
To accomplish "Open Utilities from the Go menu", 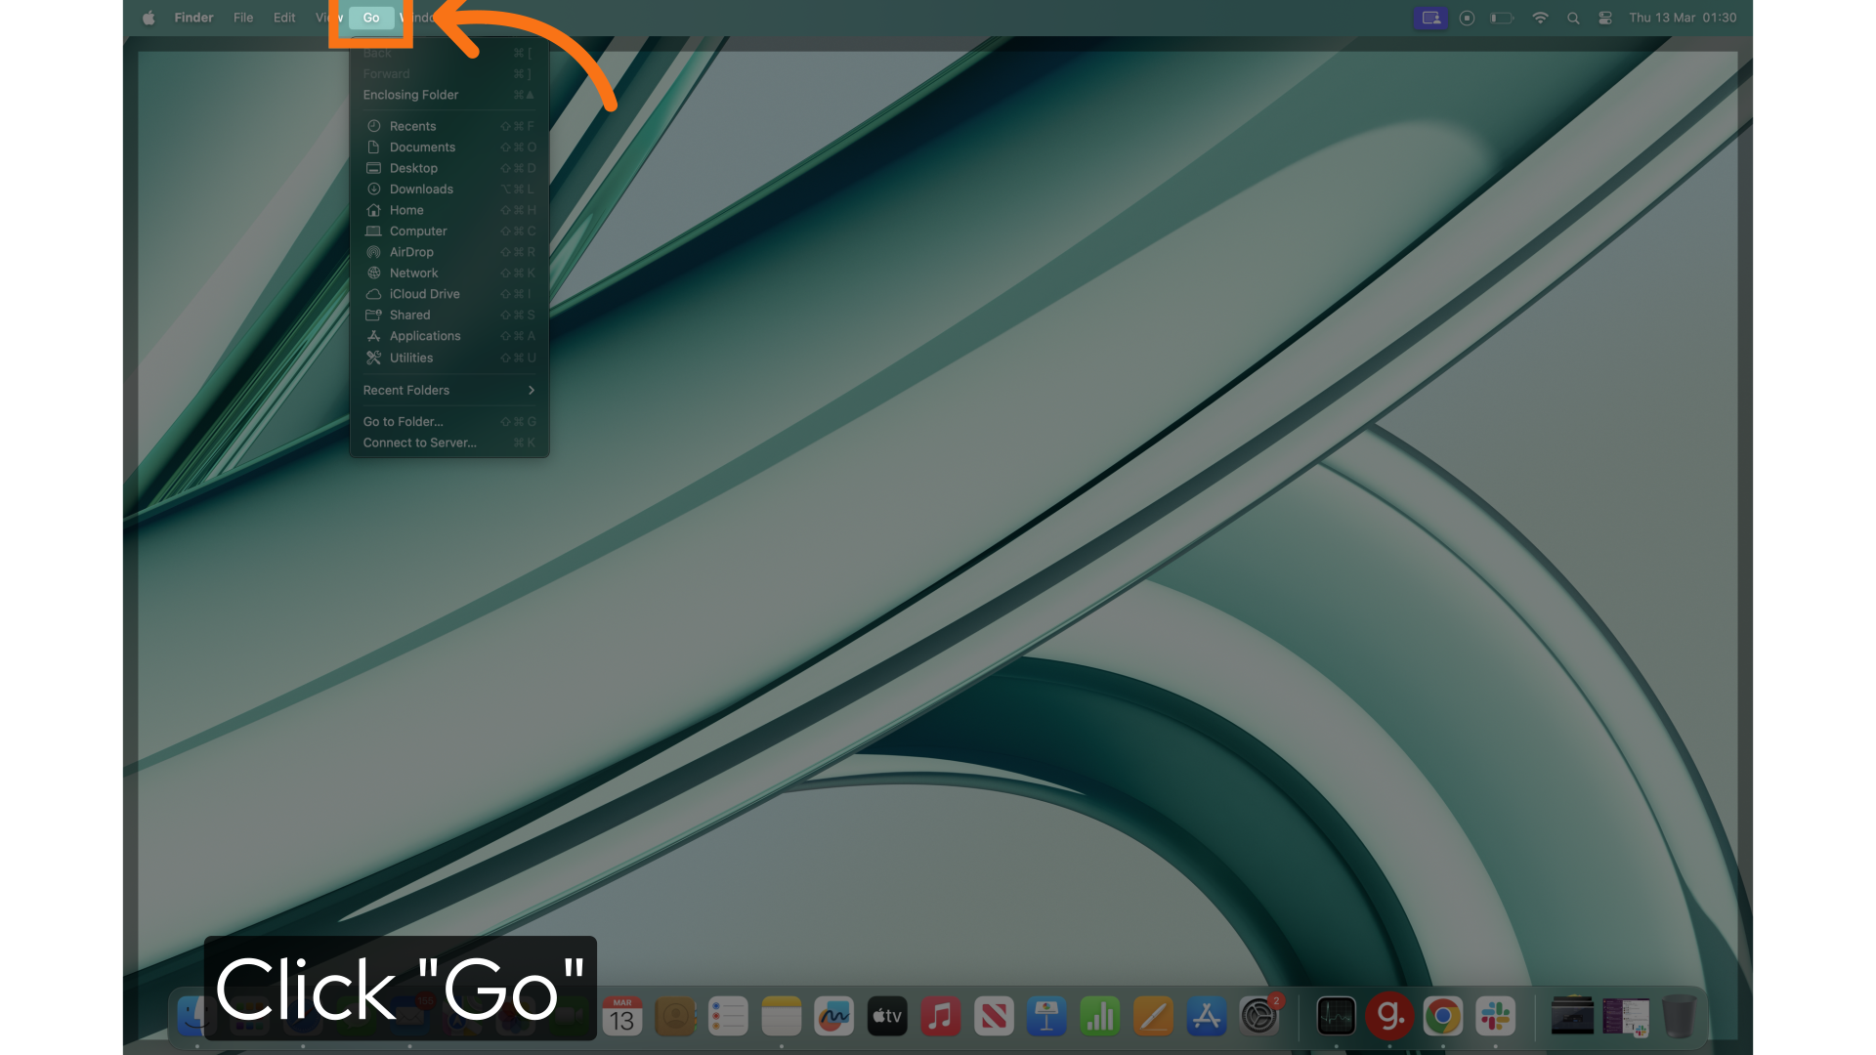I will 410,358.
